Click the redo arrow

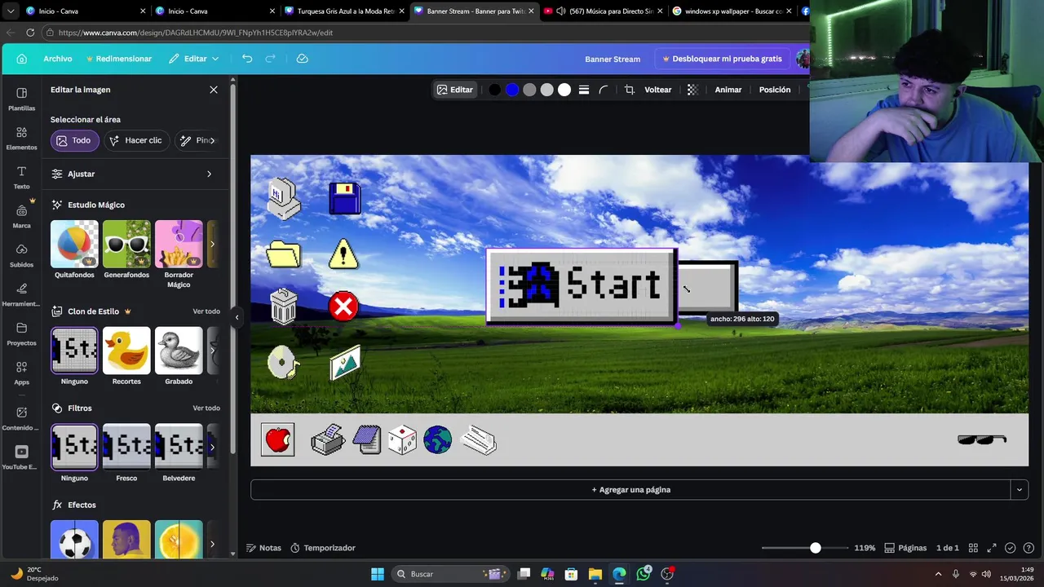271,59
